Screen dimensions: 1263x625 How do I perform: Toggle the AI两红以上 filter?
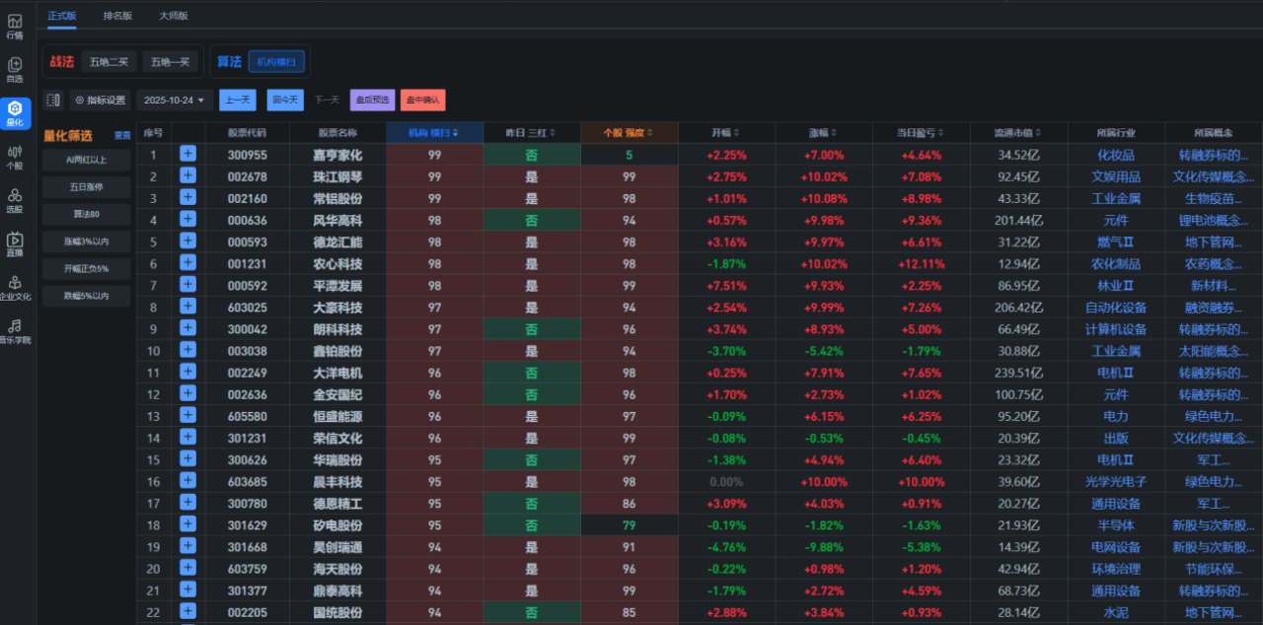[86, 159]
